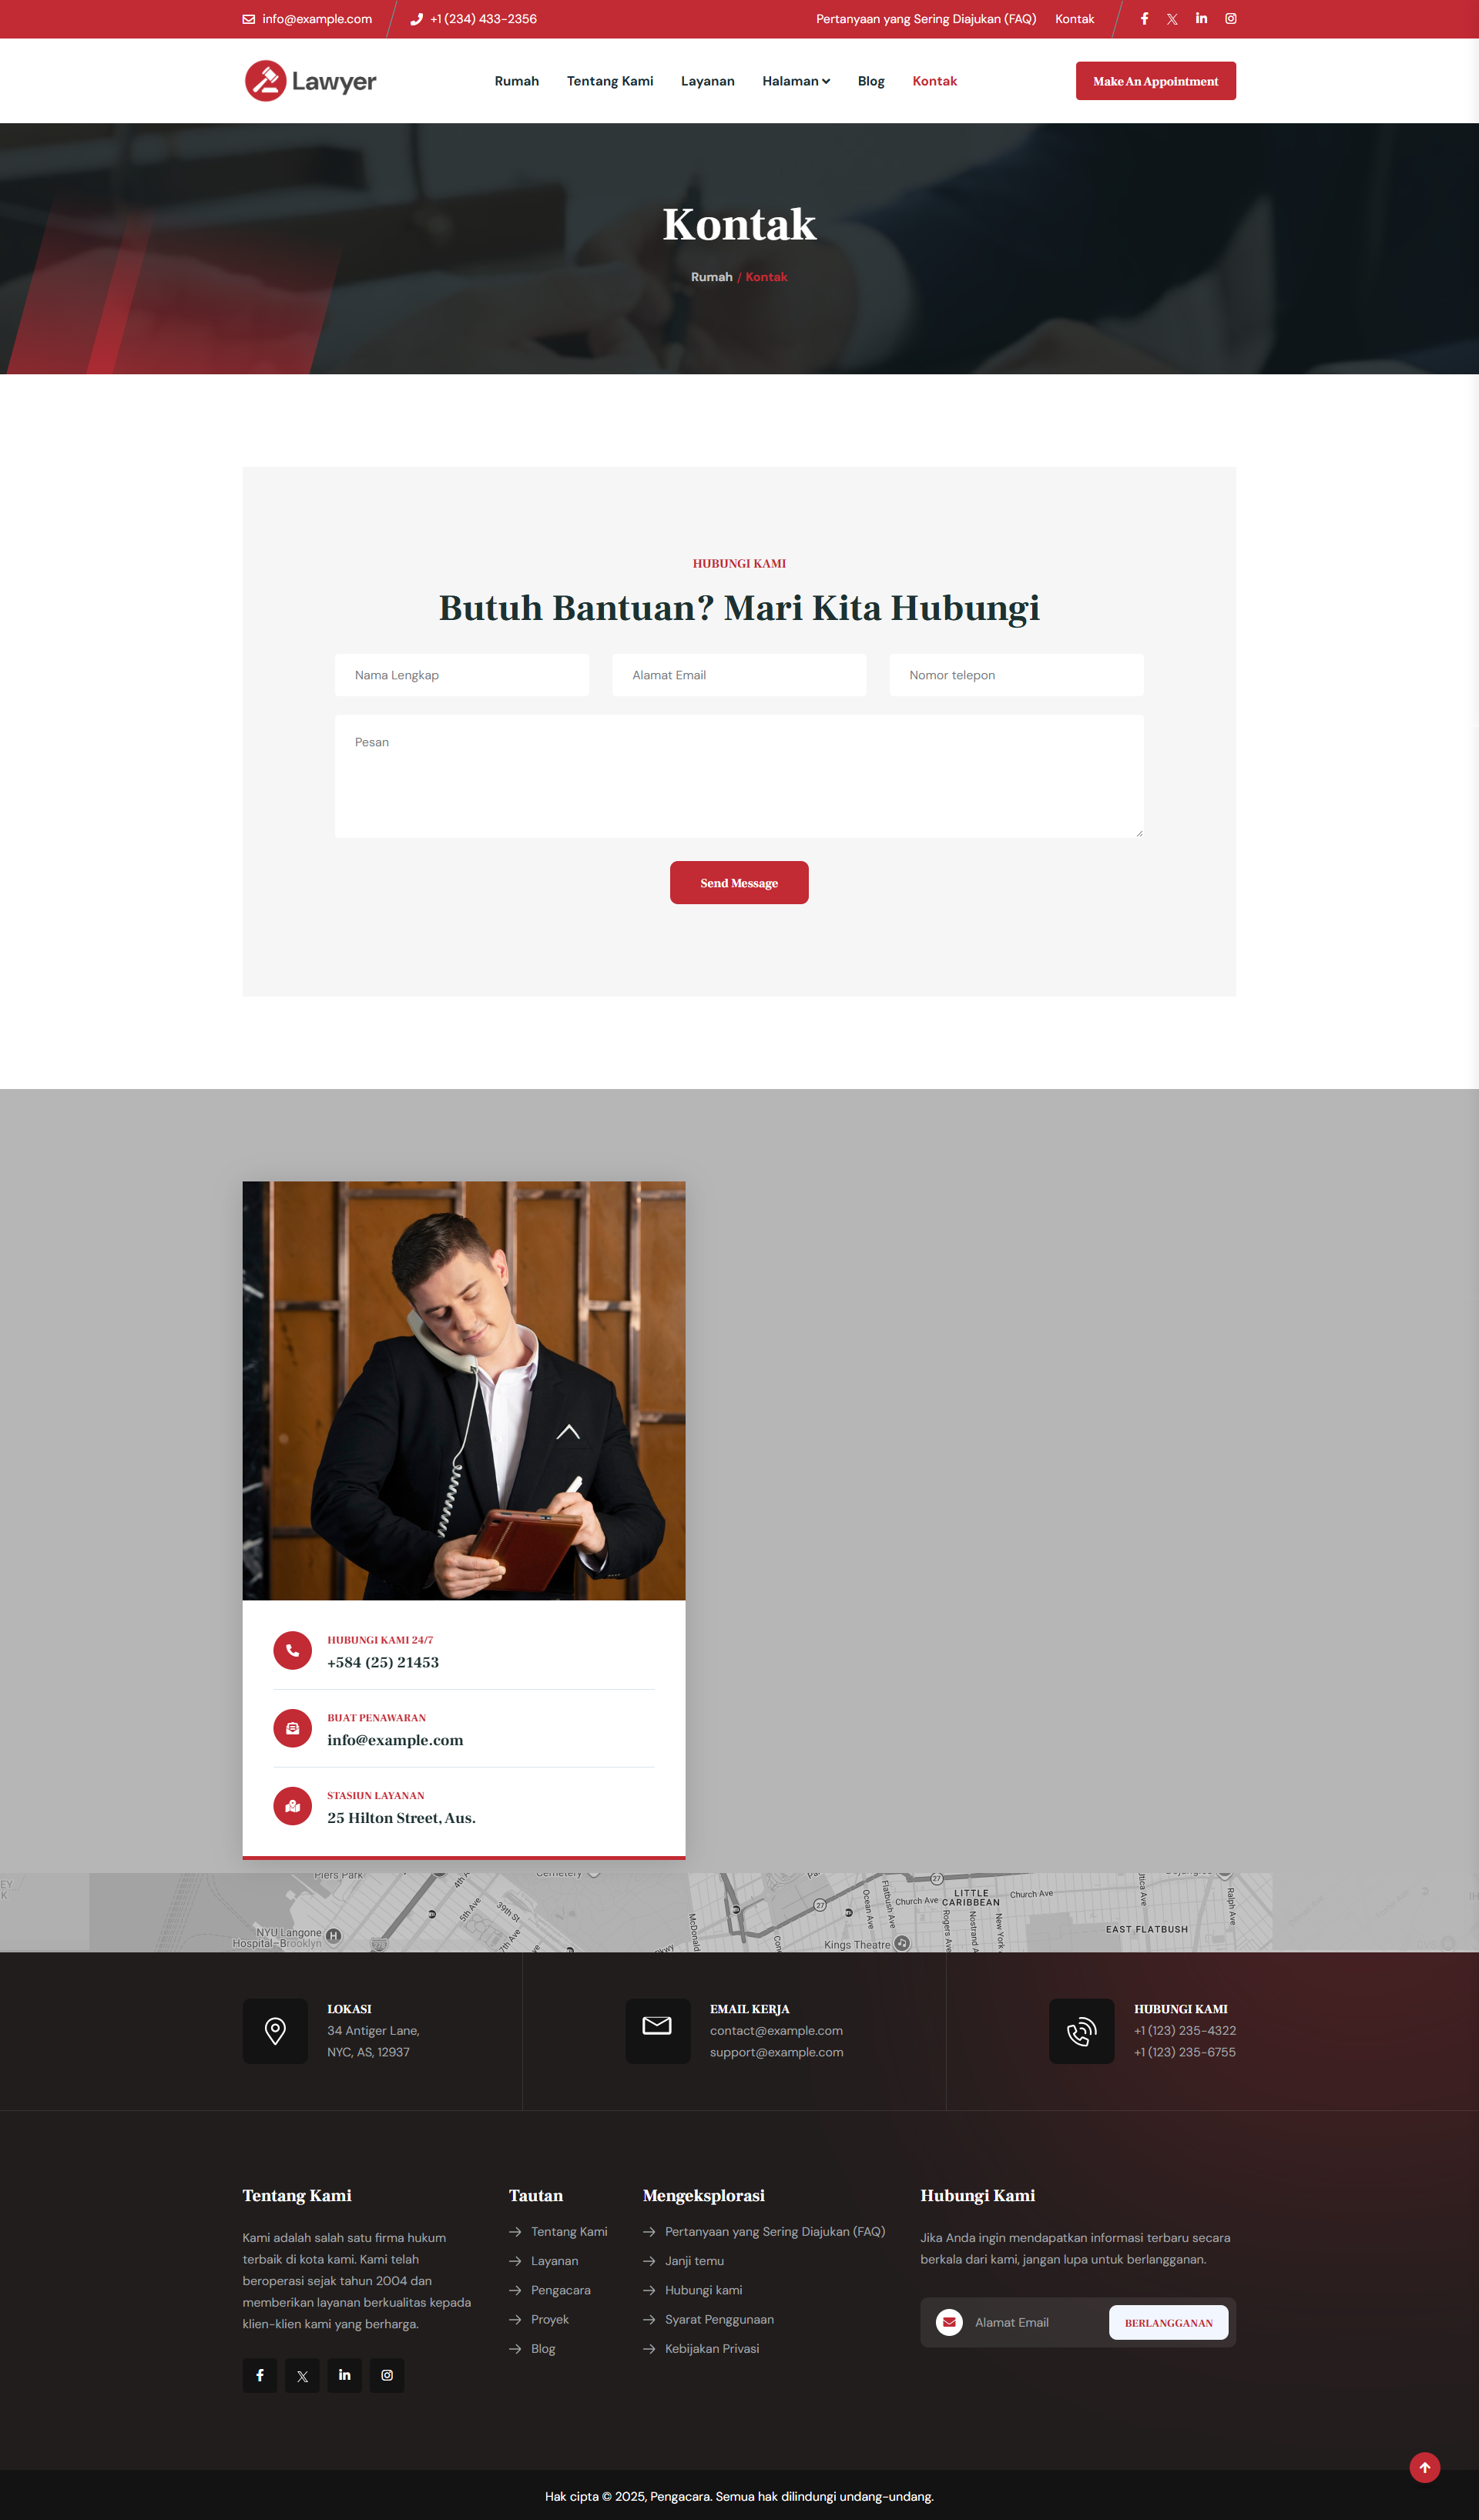Open the Blog navigation item

coord(871,81)
